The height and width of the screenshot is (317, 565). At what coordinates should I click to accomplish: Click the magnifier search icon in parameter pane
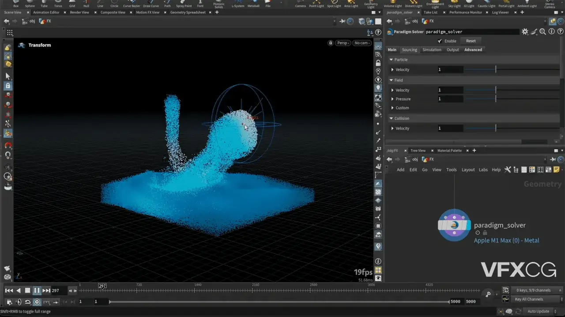coord(543,32)
